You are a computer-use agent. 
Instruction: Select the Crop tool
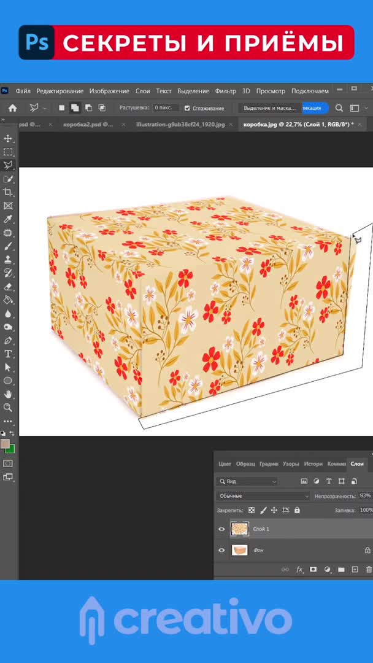point(9,193)
